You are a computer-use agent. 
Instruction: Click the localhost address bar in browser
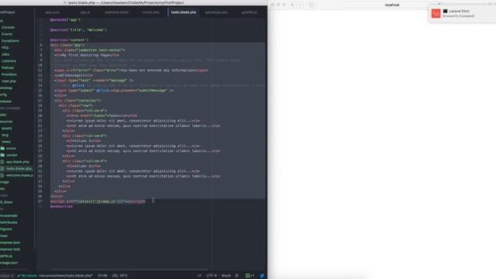coord(392,5)
